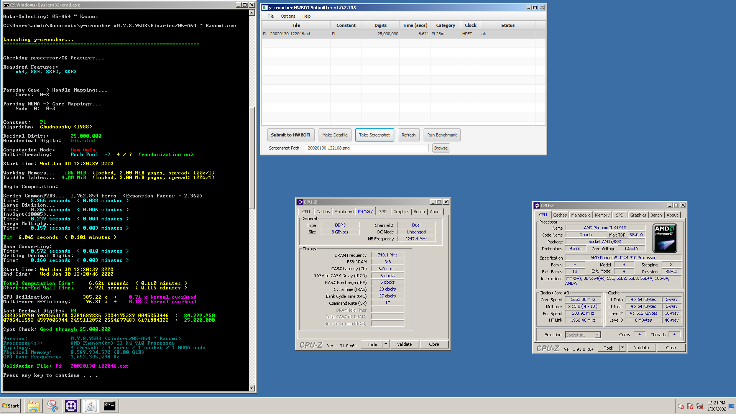Click the muted volume tray icon
Image resolution: width=736 pixels, height=414 pixels.
point(681,406)
